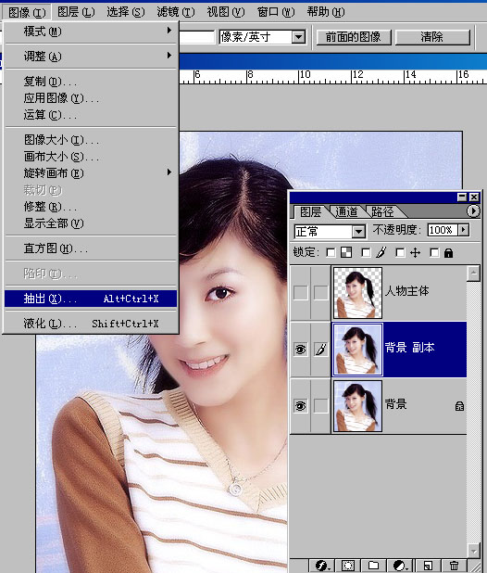The width and height of the screenshot is (487, 573).
Task: Select the 人物主体 layer thumbnail
Action: 357,293
